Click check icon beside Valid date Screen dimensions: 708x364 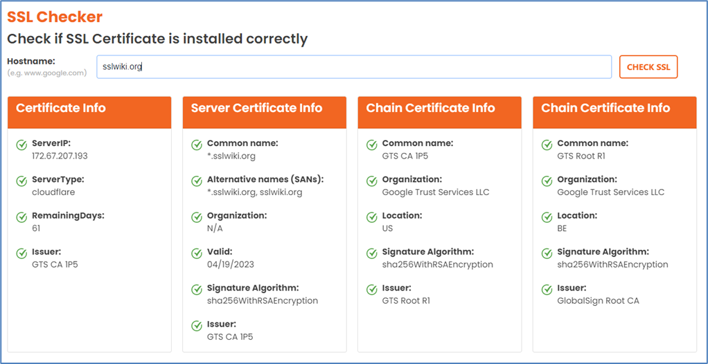[x=197, y=253]
